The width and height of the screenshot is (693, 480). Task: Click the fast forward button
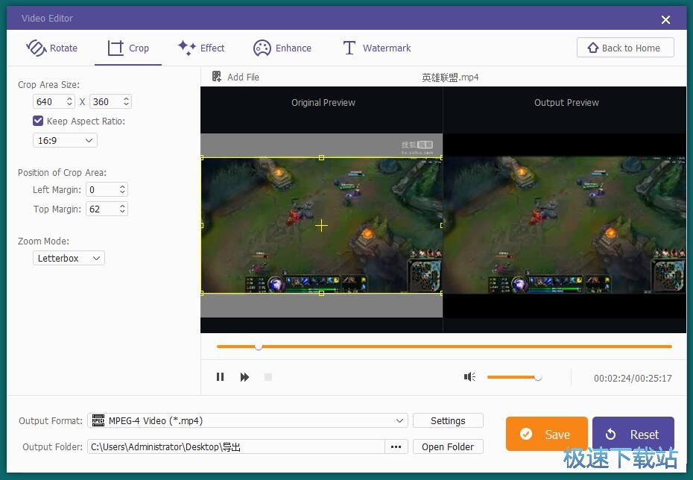tap(244, 377)
